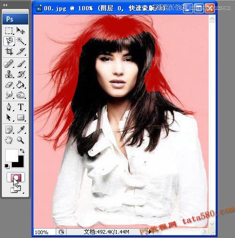Close the 00.jpg document window

click(210, 9)
